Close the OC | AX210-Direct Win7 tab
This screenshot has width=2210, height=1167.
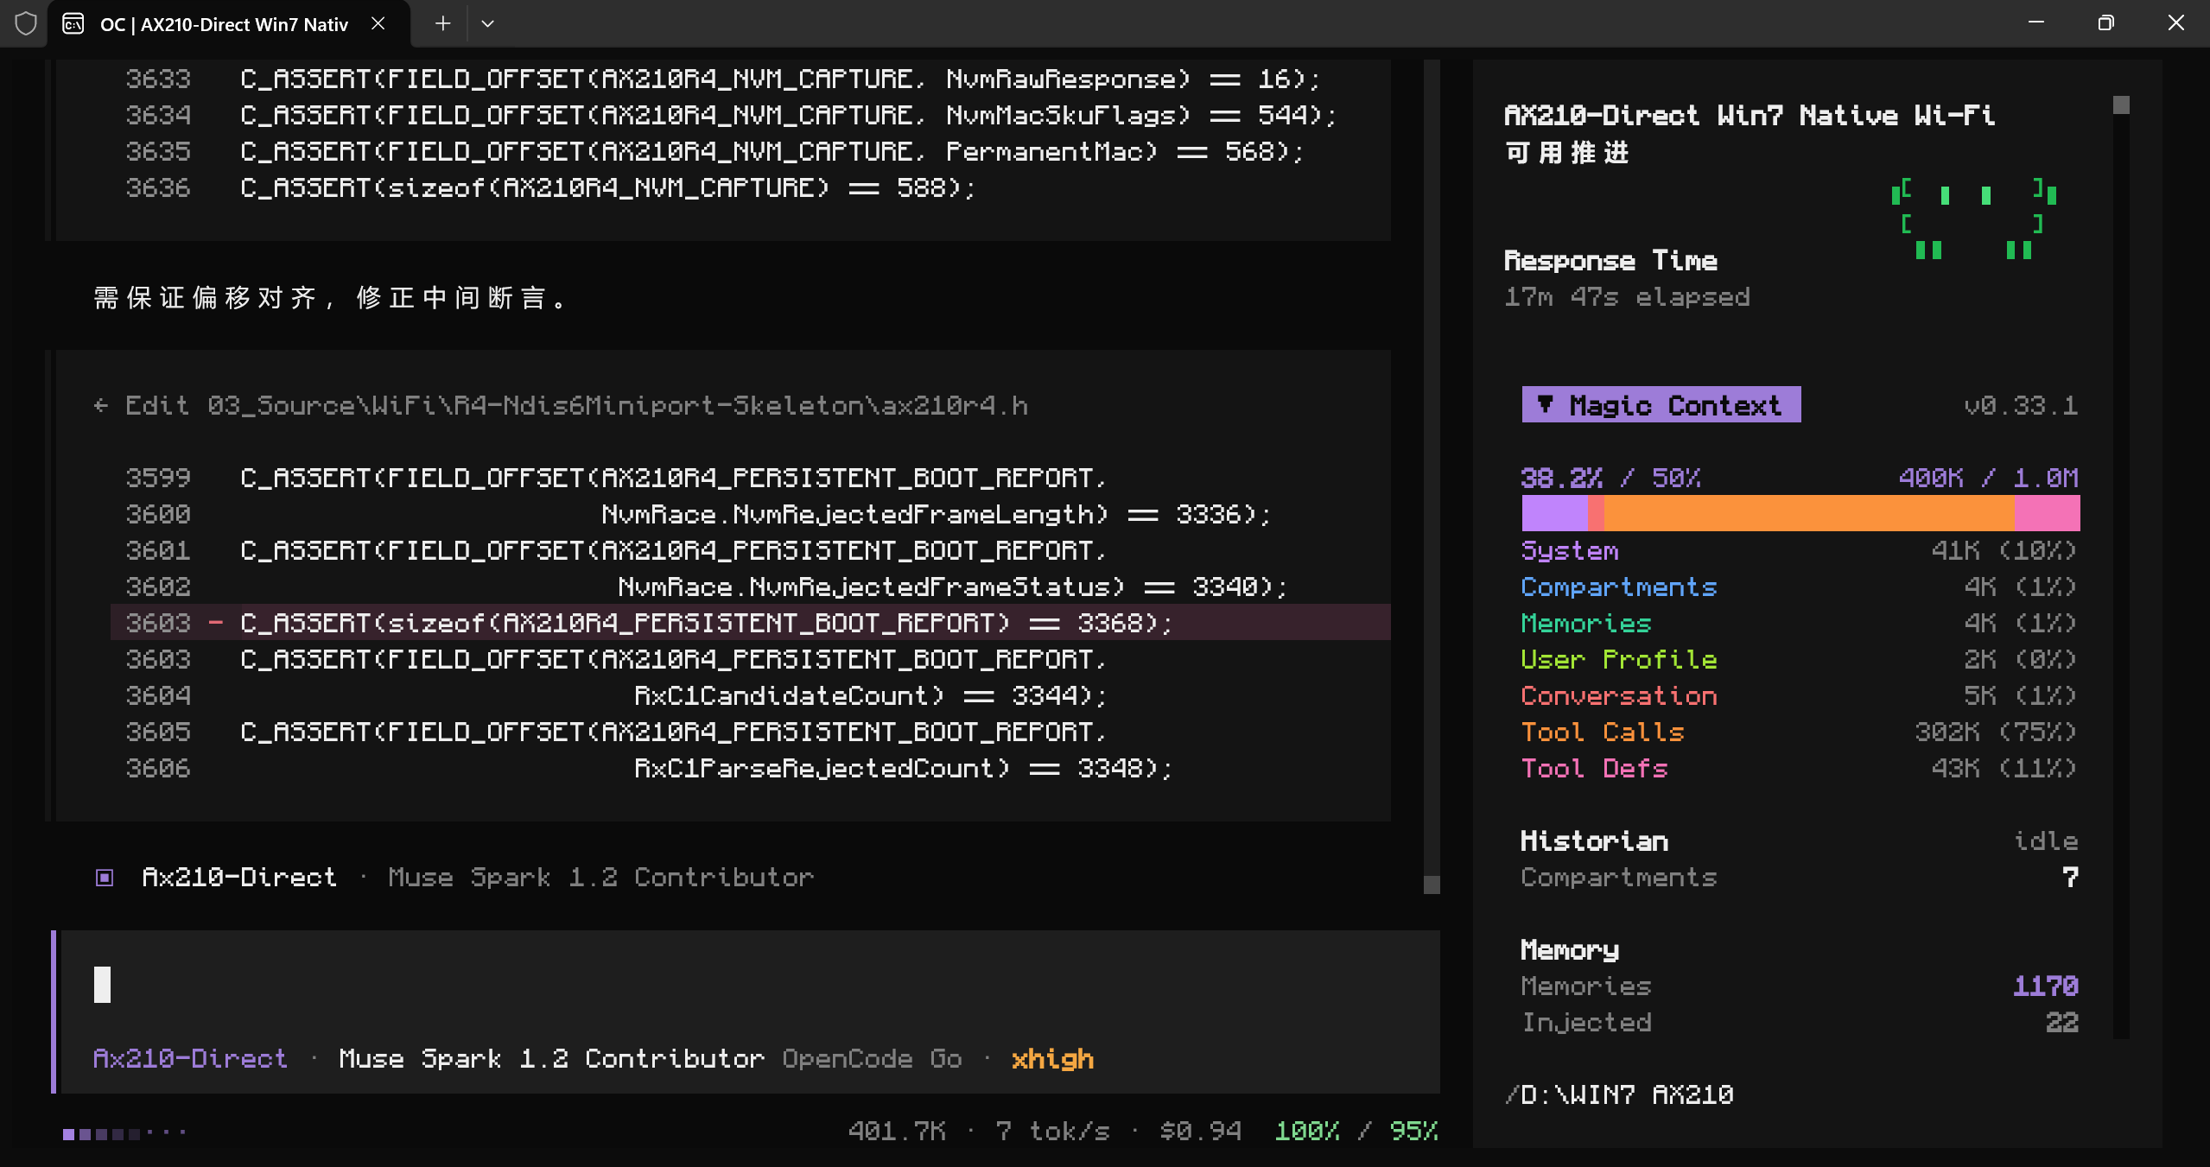coord(378,23)
